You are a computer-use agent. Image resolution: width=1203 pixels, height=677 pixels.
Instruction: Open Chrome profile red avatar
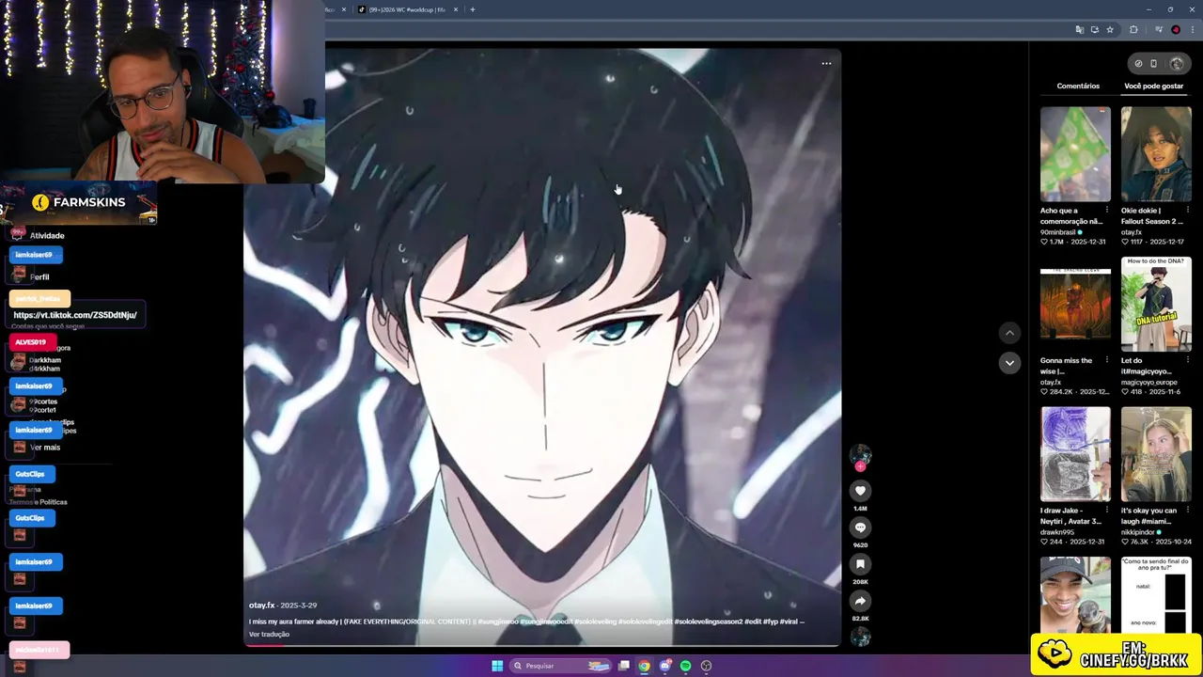pos(1176,30)
